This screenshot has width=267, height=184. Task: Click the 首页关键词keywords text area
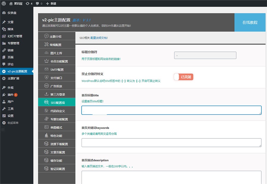tap(171, 143)
